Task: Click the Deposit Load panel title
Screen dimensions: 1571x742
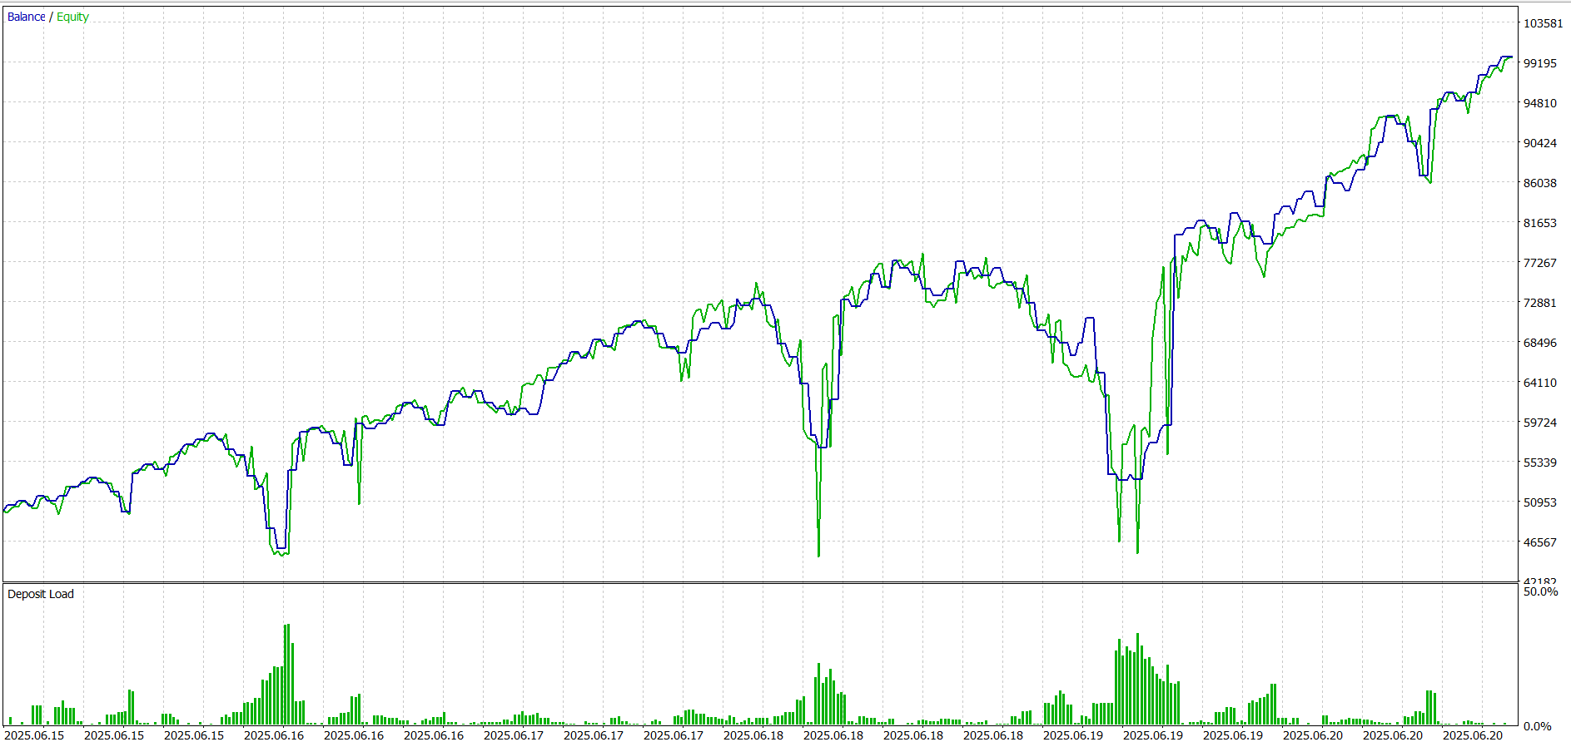Action: [x=40, y=594]
